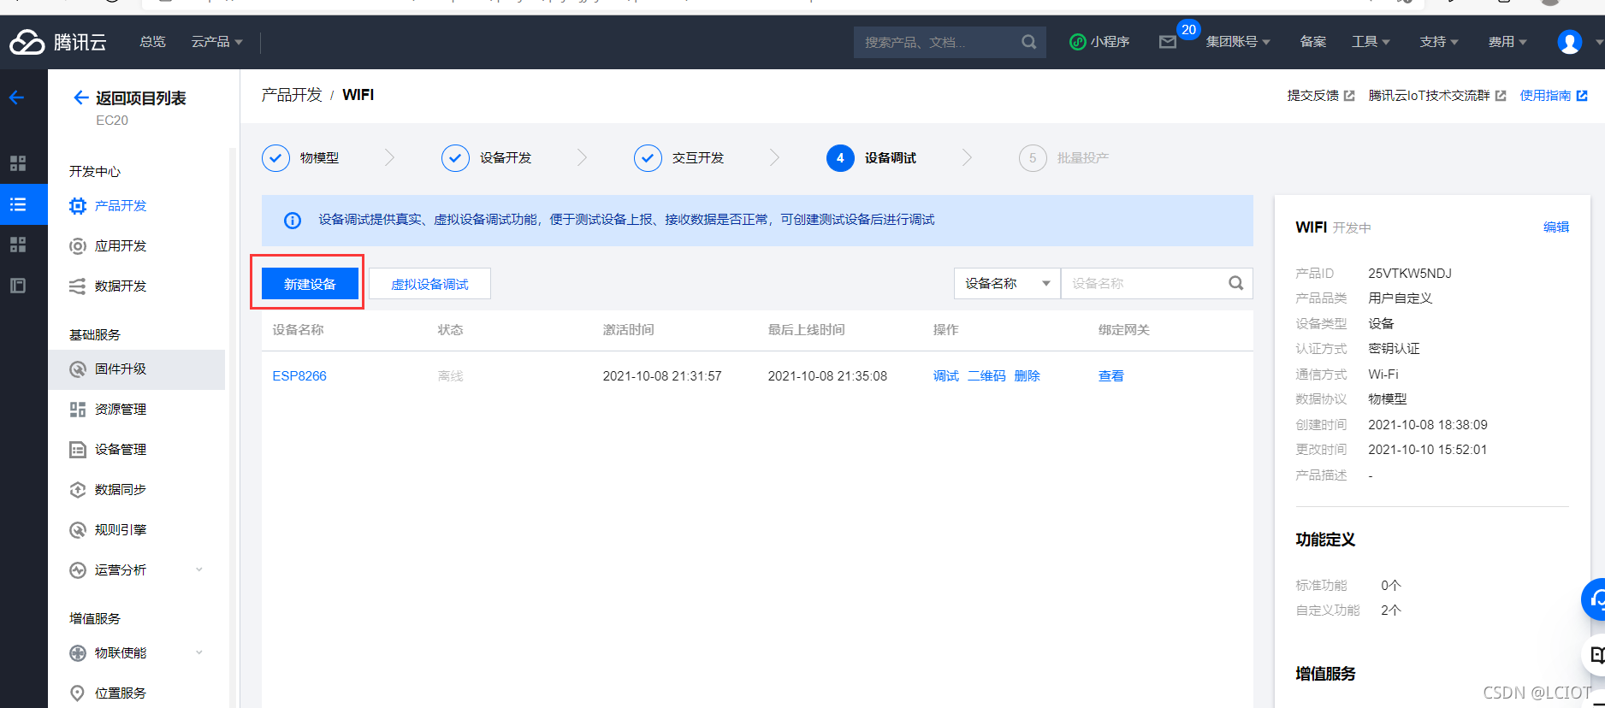Viewport: 1605px width, 708px height.
Task: Click the 运营分析 sidebar icon
Action: coord(78,570)
